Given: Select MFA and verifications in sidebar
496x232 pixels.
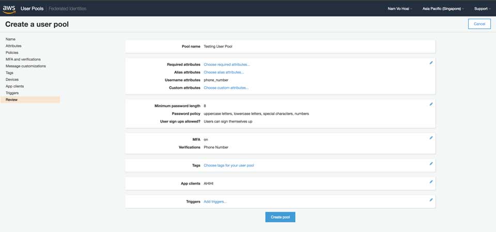Looking at the screenshot, I should [x=23, y=59].
